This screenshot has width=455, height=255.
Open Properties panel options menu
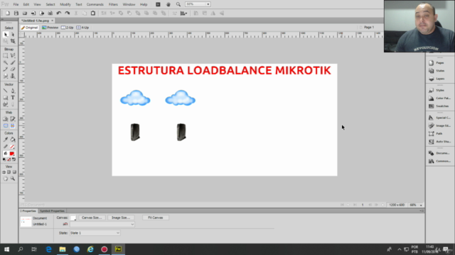[422, 211]
